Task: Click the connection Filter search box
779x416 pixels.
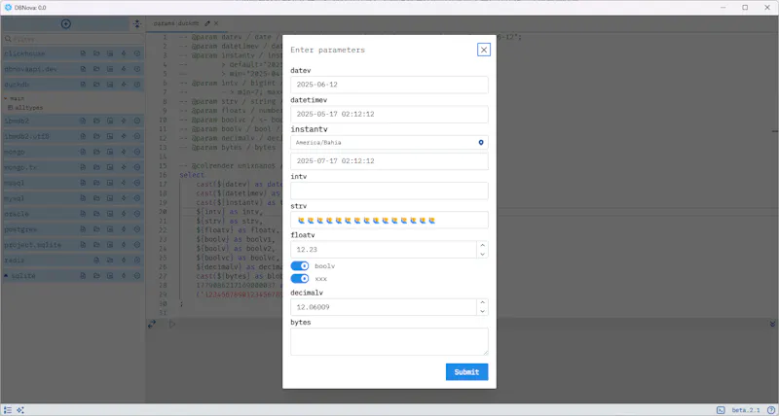Action: click(x=73, y=39)
